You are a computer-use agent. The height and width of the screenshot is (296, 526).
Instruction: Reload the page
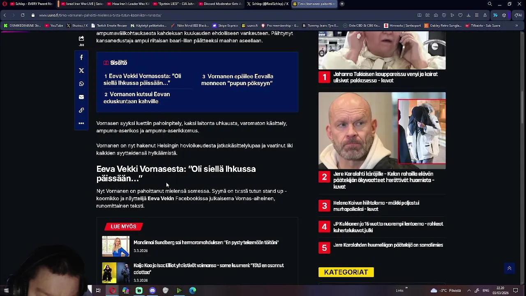point(22,15)
